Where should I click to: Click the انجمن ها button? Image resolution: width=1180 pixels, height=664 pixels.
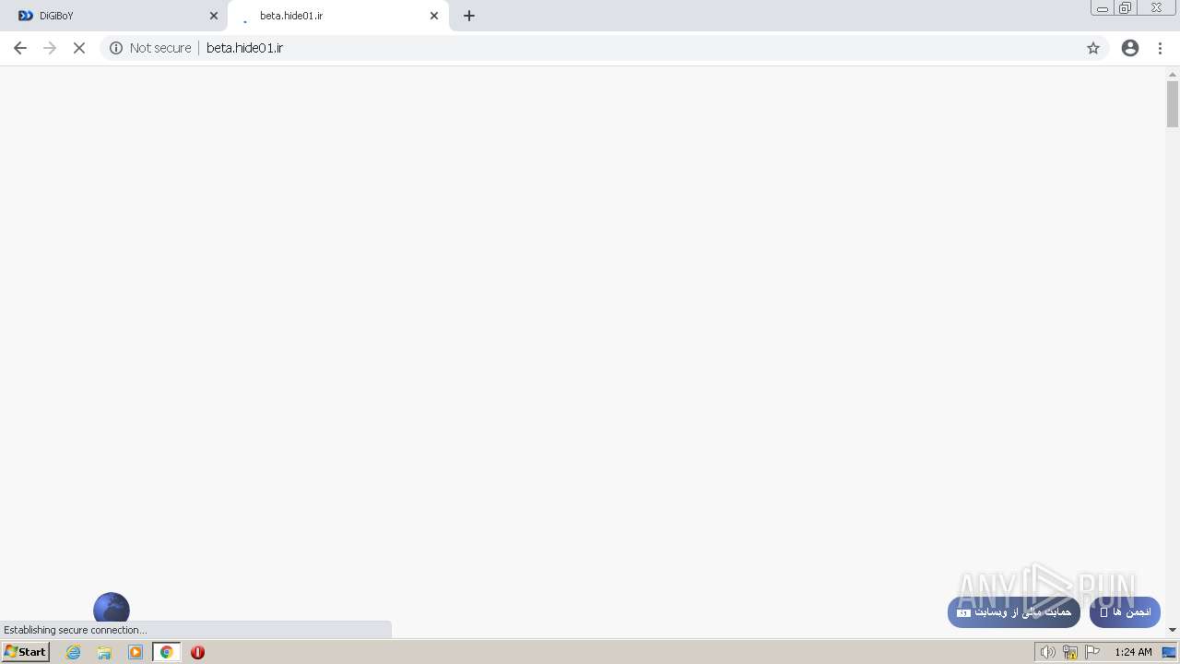coord(1126,612)
